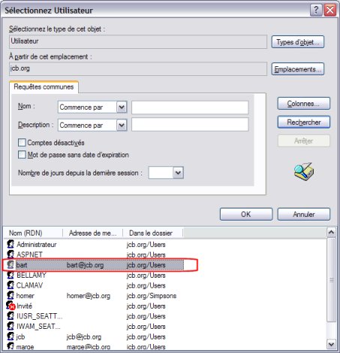Click the CLAMAV user icon
340x353 pixels.
tap(11, 285)
